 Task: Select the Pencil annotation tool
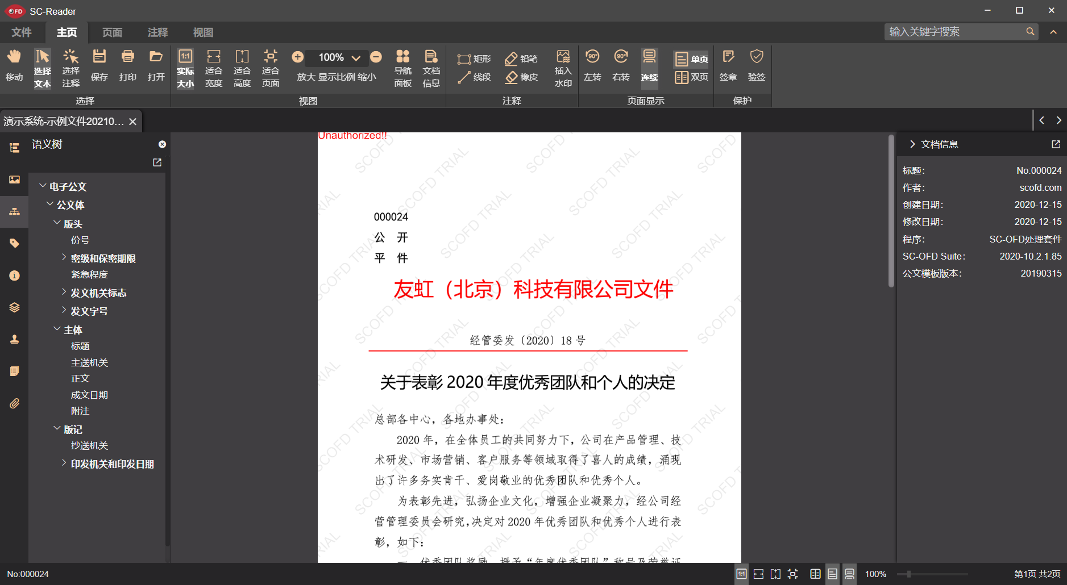(521, 58)
